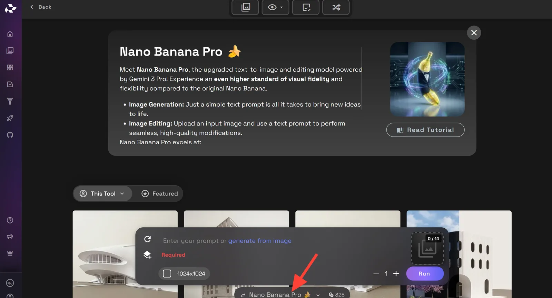This screenshot has width=552, height=298.
Task: Click the red Required label
Action: point(173,255)
